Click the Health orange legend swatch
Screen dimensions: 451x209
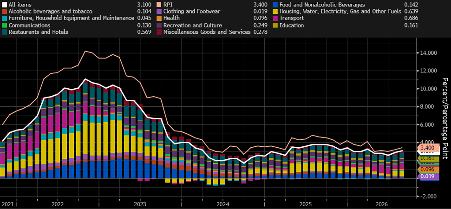tap(159, 19)
